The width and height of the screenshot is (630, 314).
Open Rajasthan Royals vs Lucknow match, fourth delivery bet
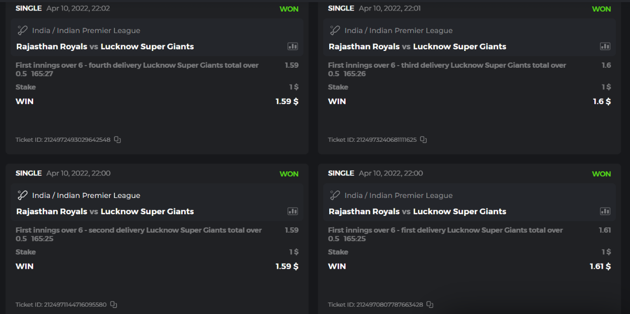[105, 46]
